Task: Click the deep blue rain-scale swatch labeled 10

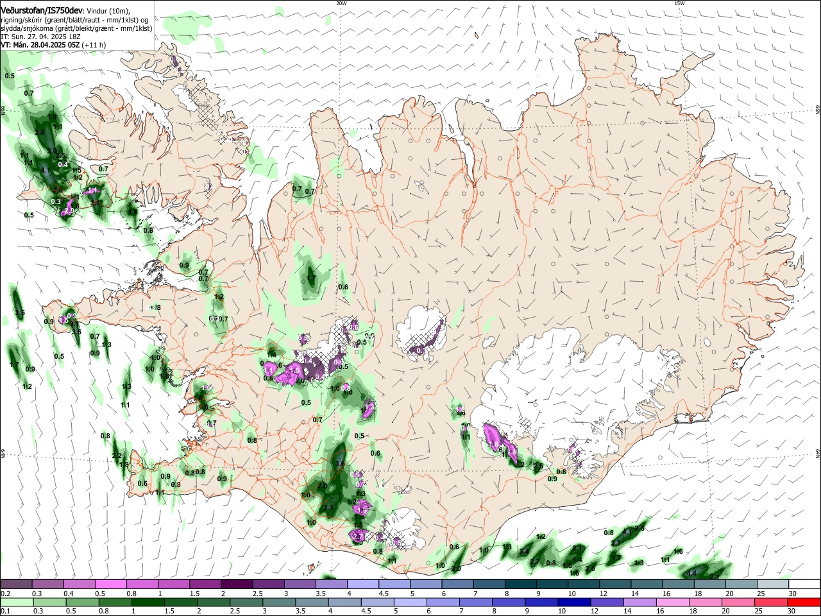Action: click(x=575, y=603)
